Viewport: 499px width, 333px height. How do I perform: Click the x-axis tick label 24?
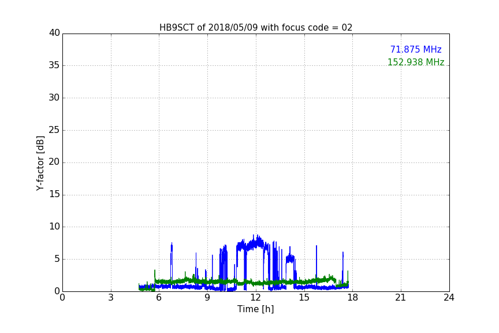449,298
